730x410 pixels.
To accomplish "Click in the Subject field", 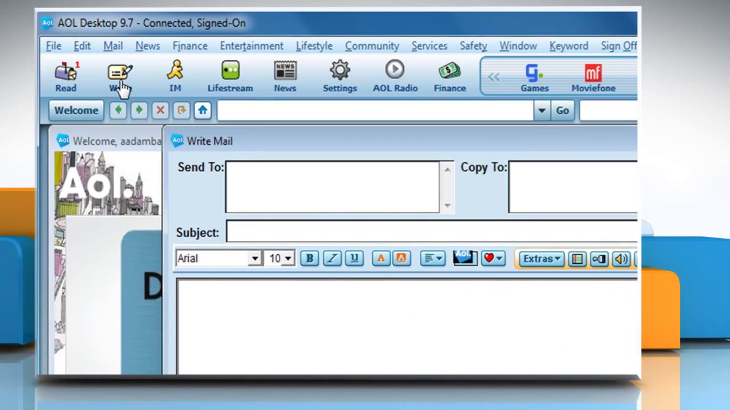I will click(432, 232).
